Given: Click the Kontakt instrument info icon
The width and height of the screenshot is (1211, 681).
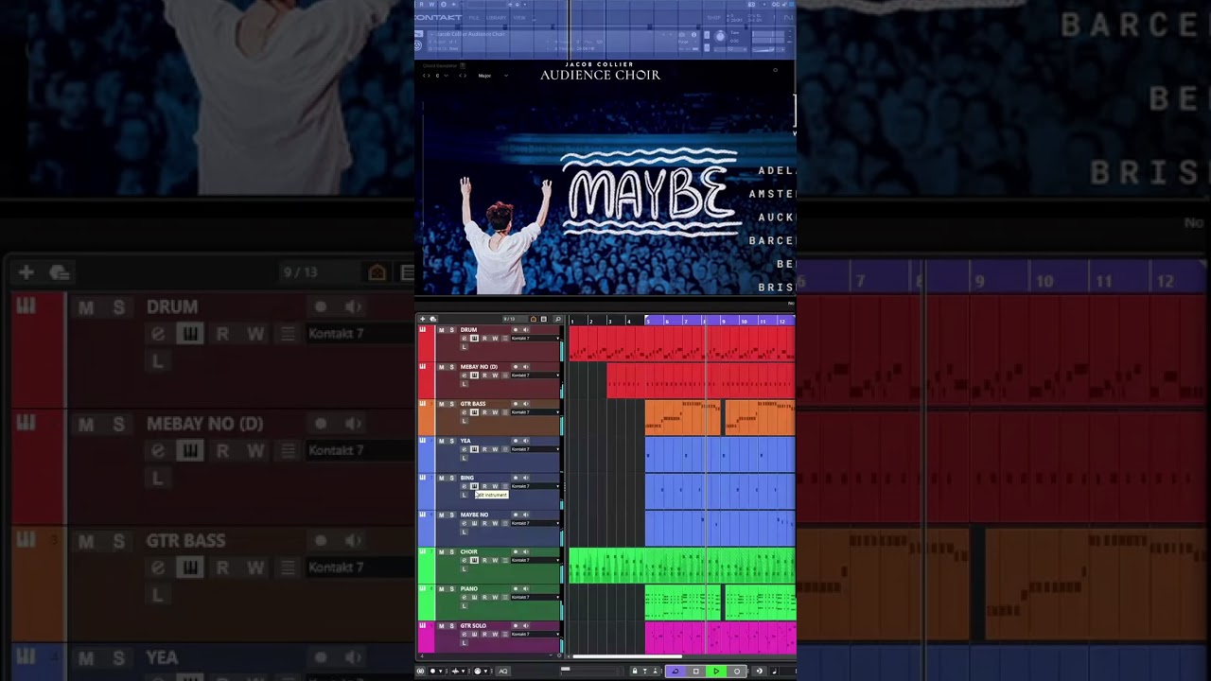Looking at the screenshot, I should (693, 35).
